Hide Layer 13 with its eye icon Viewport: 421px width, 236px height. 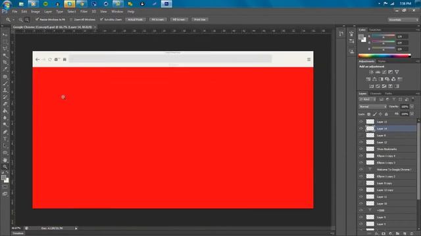click(361, 122)
